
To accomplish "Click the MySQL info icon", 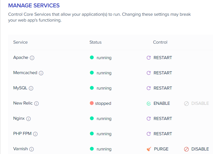I will click(x=31, y=88).
